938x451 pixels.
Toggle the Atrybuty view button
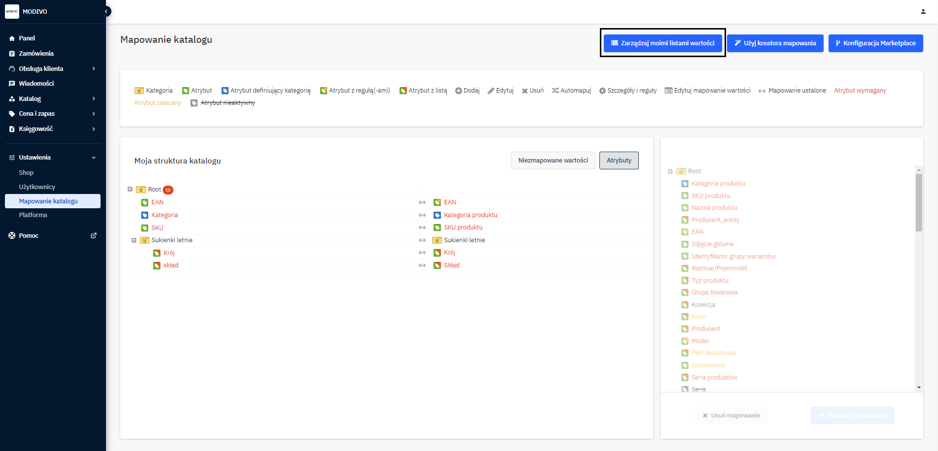(619, 161)
